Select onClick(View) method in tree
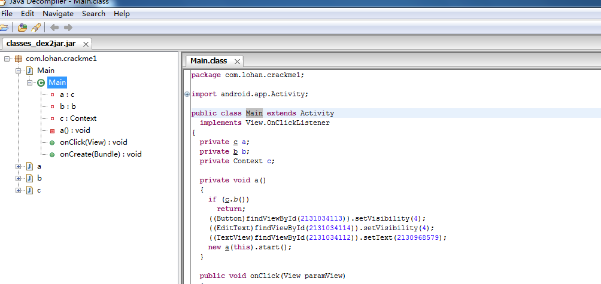 click(x=93, y=142)
